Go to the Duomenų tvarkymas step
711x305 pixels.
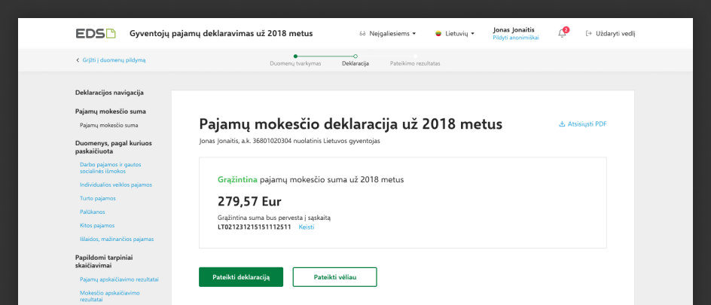click(295, 63)
